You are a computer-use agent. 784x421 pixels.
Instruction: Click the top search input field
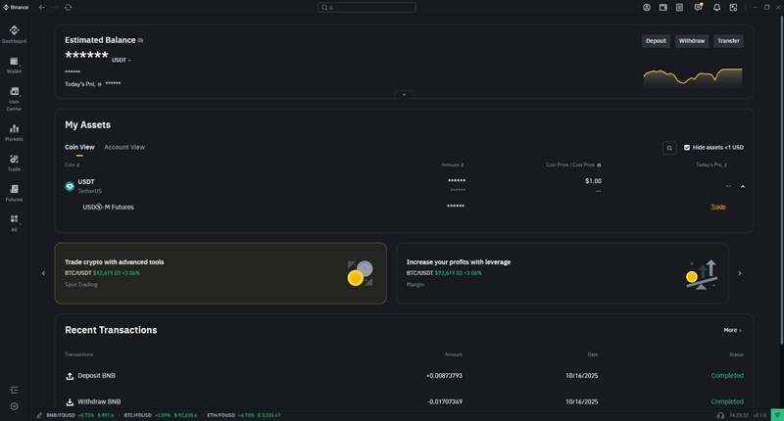[367, 7]
